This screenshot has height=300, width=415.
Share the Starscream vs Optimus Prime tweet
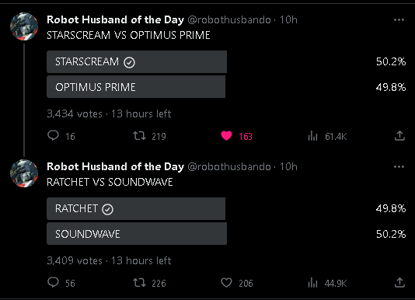click(x=399, y=135)
